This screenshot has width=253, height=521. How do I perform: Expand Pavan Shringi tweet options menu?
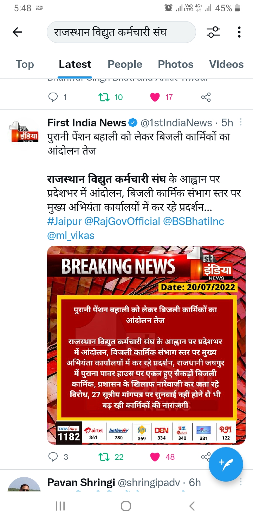[x=241, y=482]
